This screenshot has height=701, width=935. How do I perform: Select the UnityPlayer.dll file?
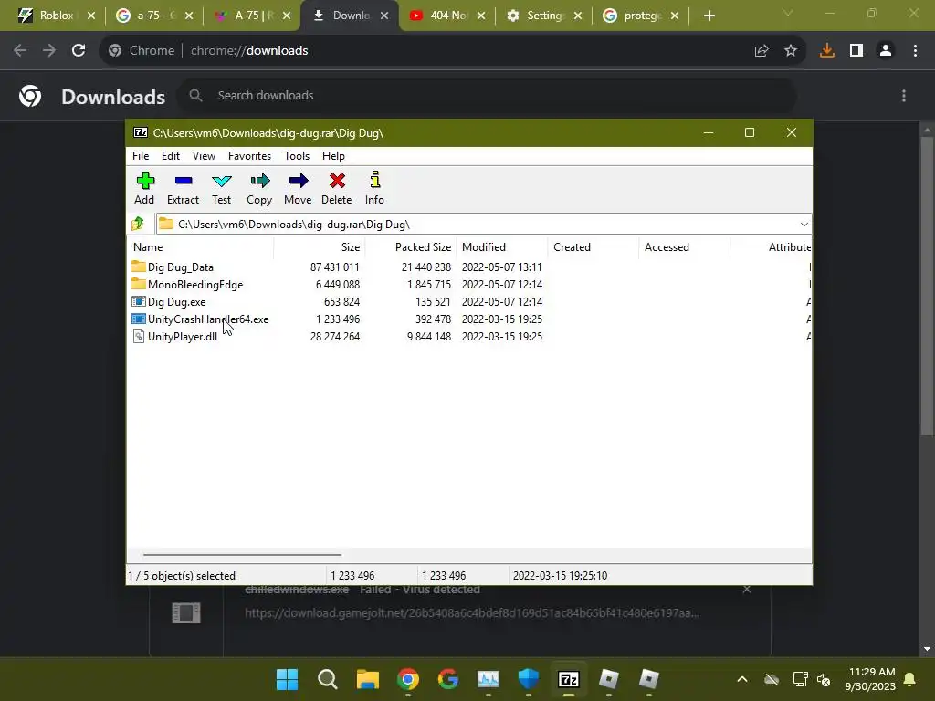pyautogui.click(x=174, y=336)
